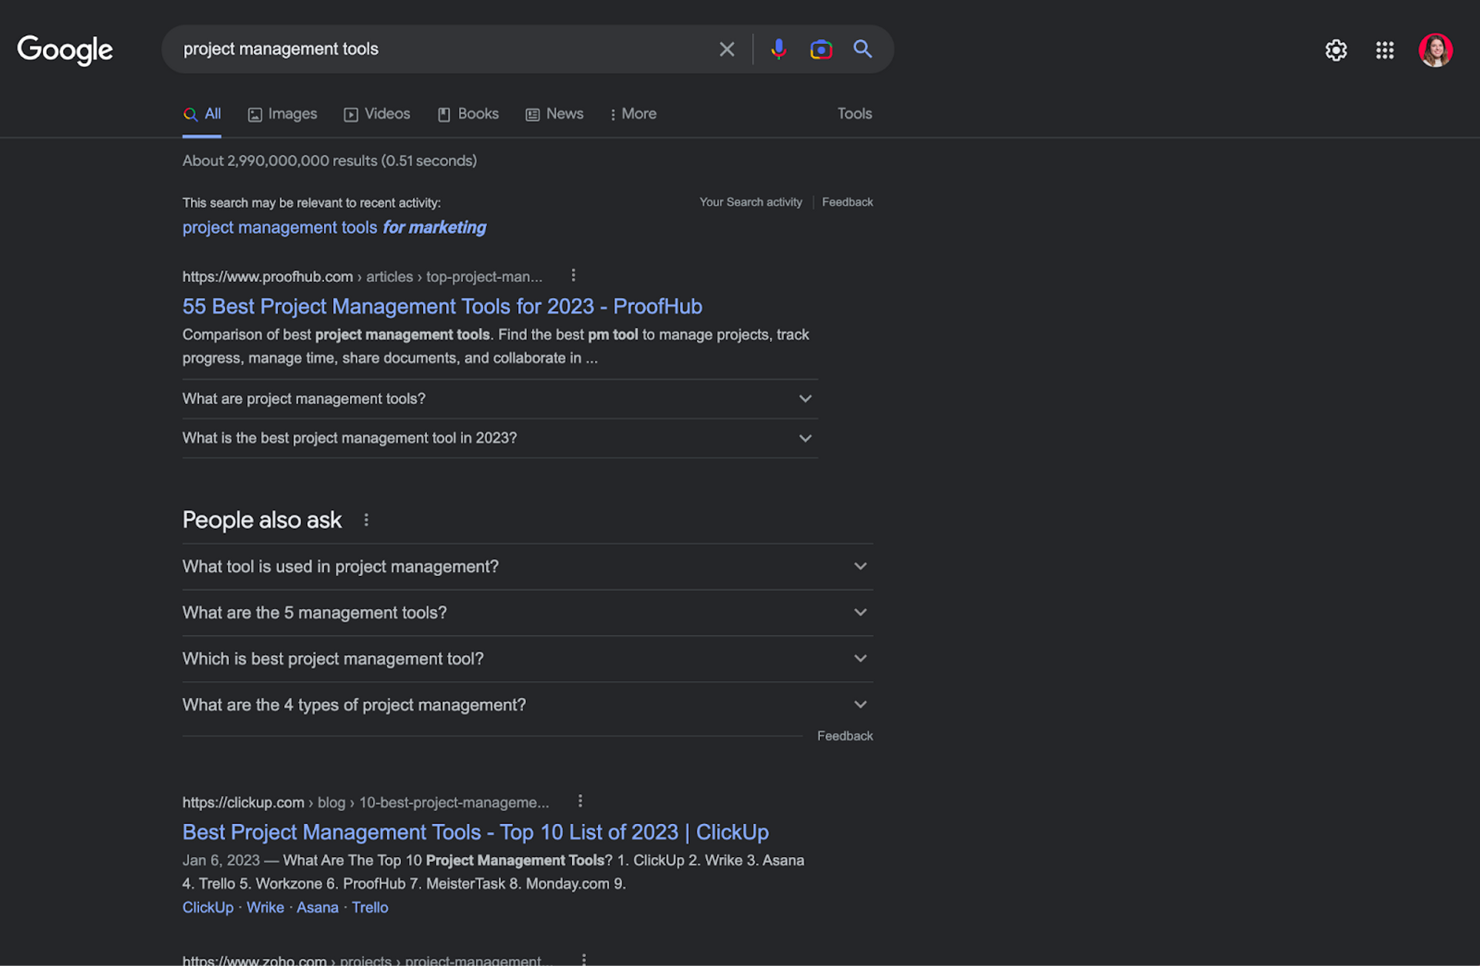Open the Google apps grid
The width and height of the screenshot is (1480, 966).
coord(1385,50)
